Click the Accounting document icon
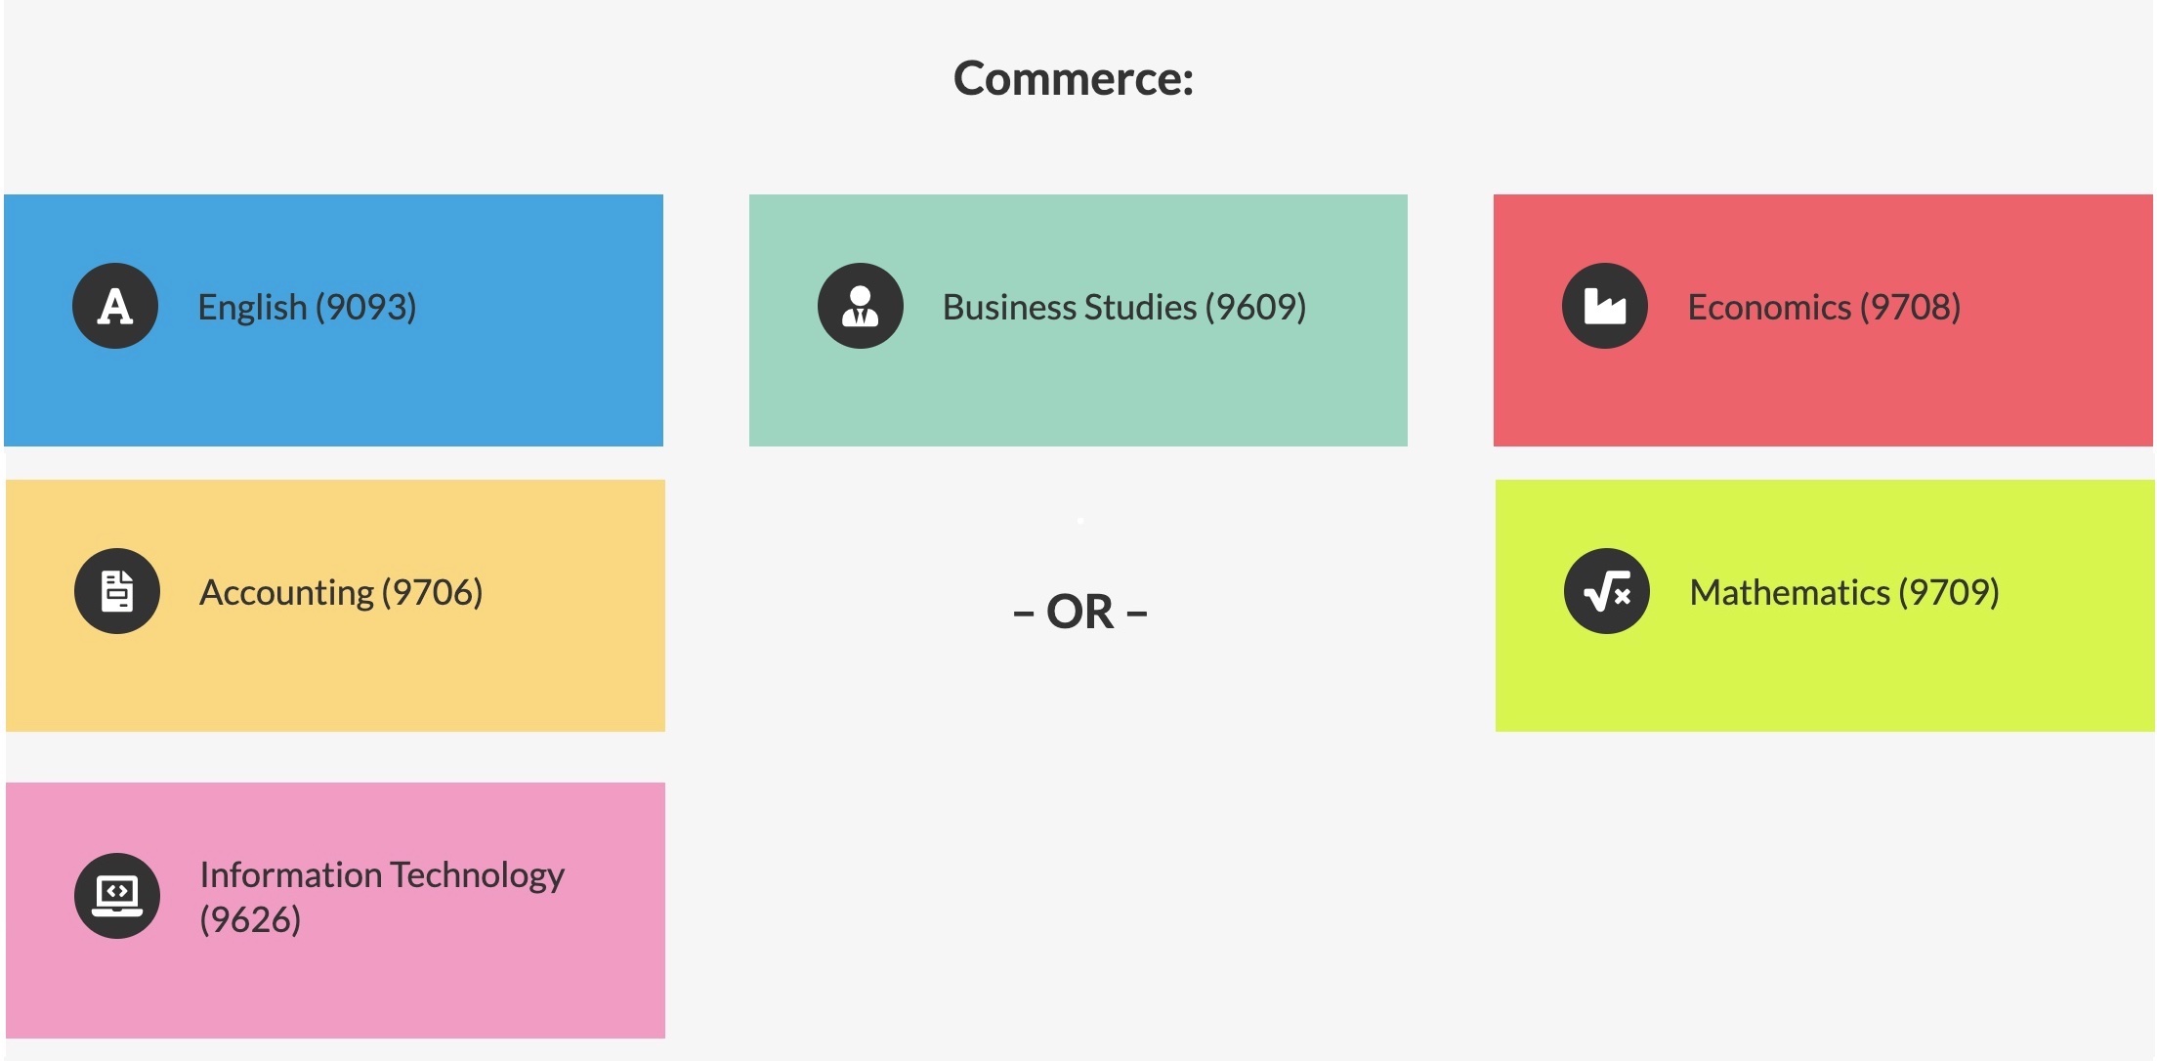 click(x=117, y=591)
